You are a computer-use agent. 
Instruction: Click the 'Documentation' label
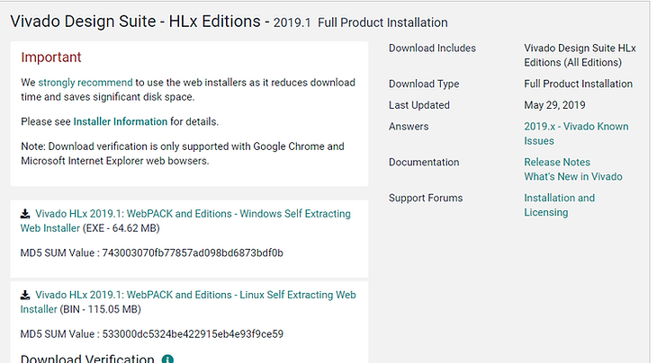424,162
